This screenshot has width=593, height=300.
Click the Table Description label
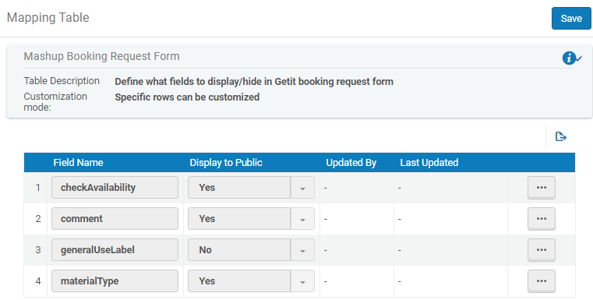(62, 81)
